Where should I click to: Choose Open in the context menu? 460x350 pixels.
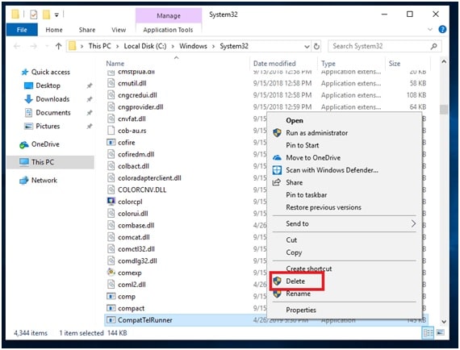[295, 120]
